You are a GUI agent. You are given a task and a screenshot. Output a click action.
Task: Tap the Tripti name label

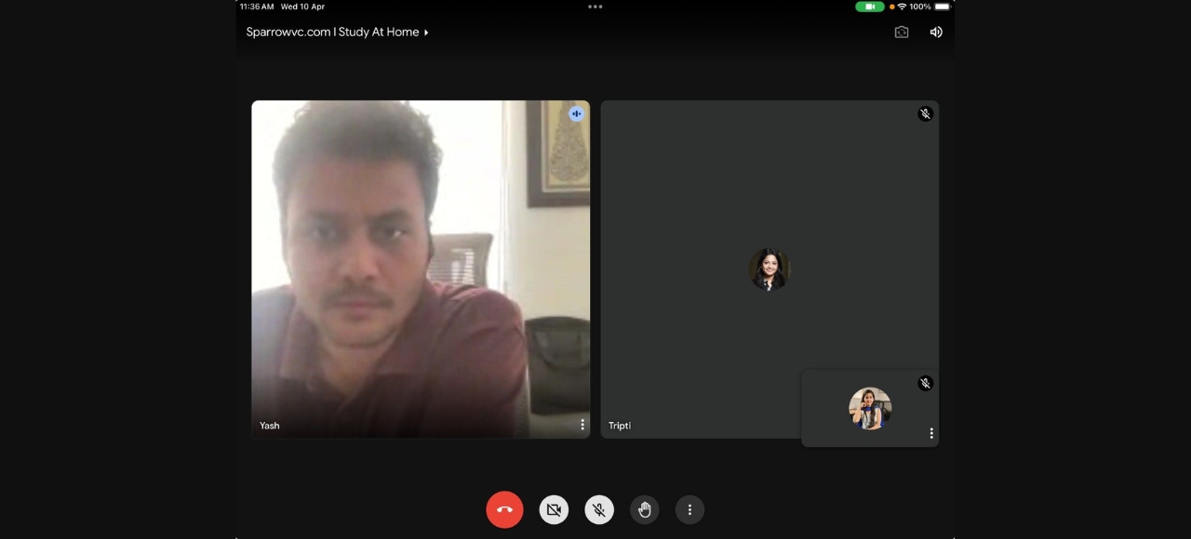(620, 426)
